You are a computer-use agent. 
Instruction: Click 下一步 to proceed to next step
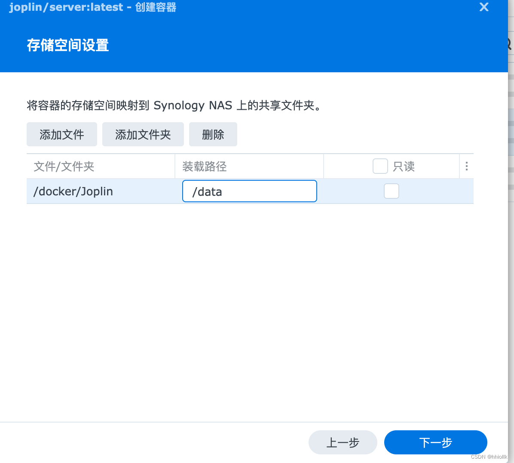point(435,442)
